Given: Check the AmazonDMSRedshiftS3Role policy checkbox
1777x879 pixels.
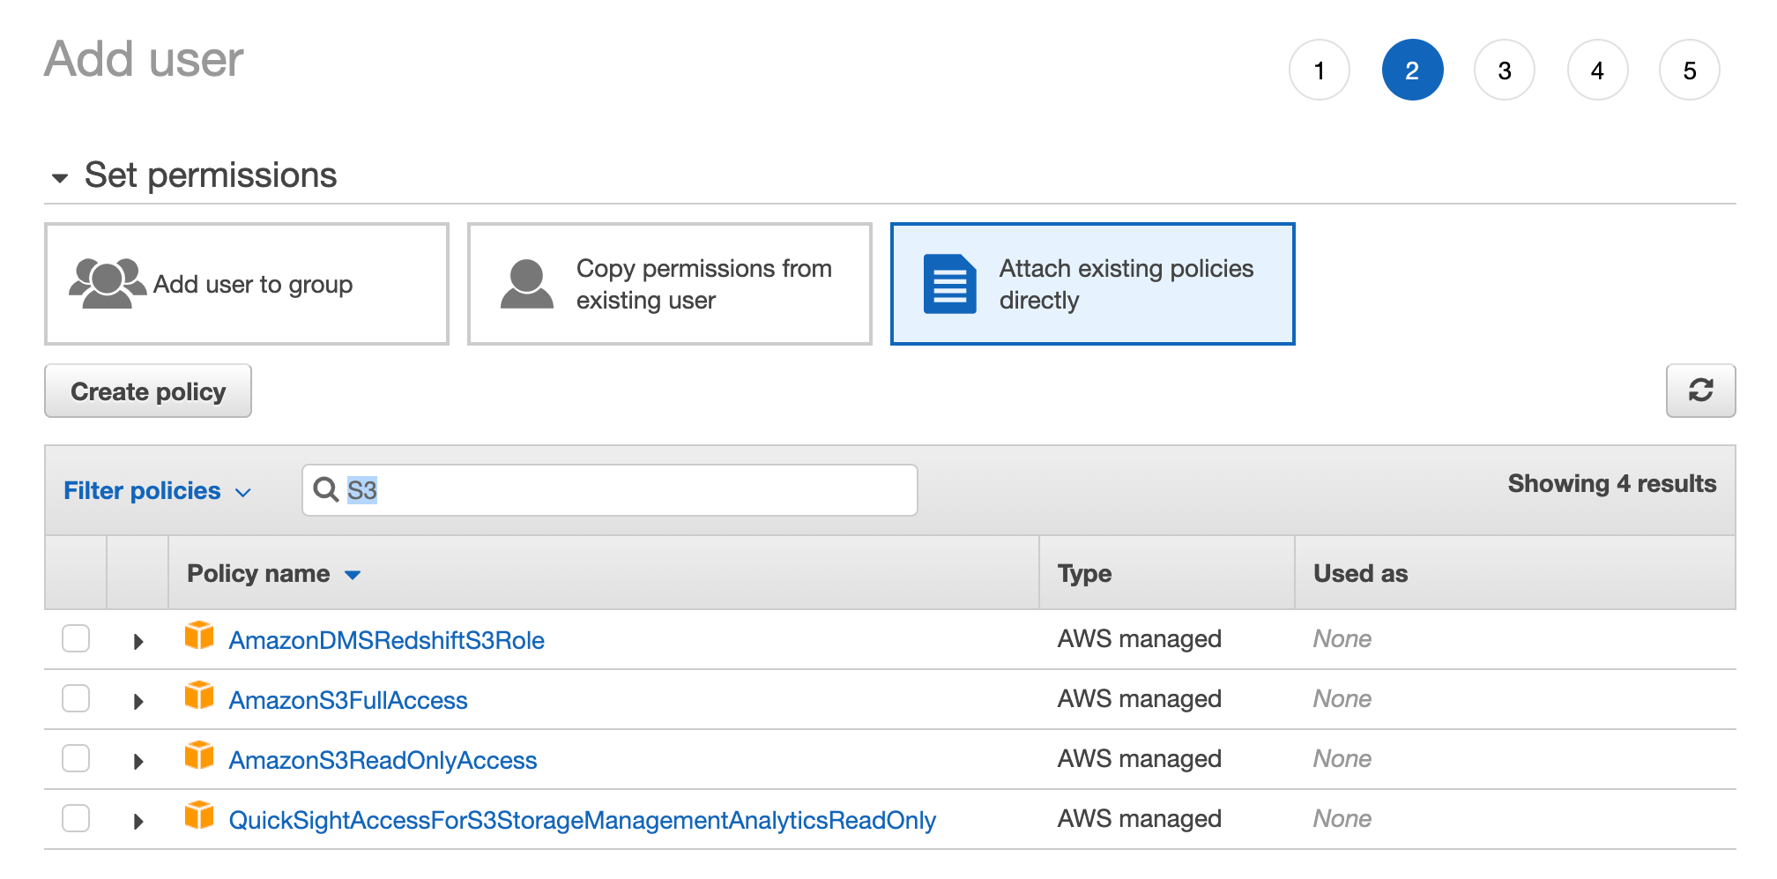Looking at the screenshot, I should [x=76, y=637].
